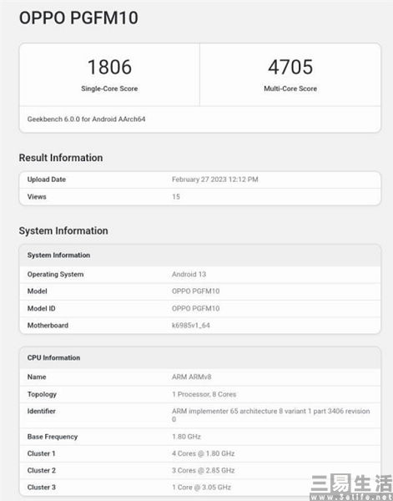Image resolution: width=393 pixels, height=501 pixels.
Task: Select the views count 15
Action: point(176,197)
